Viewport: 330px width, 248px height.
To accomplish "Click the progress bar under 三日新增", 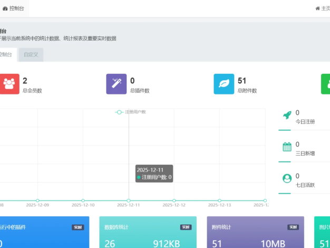I will click(x=304, y=162).
